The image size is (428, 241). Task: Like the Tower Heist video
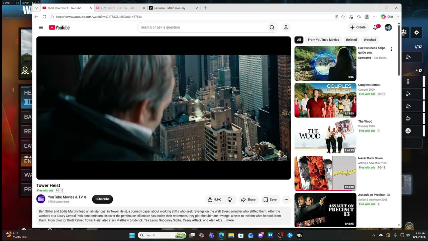(x=214, y=199)
